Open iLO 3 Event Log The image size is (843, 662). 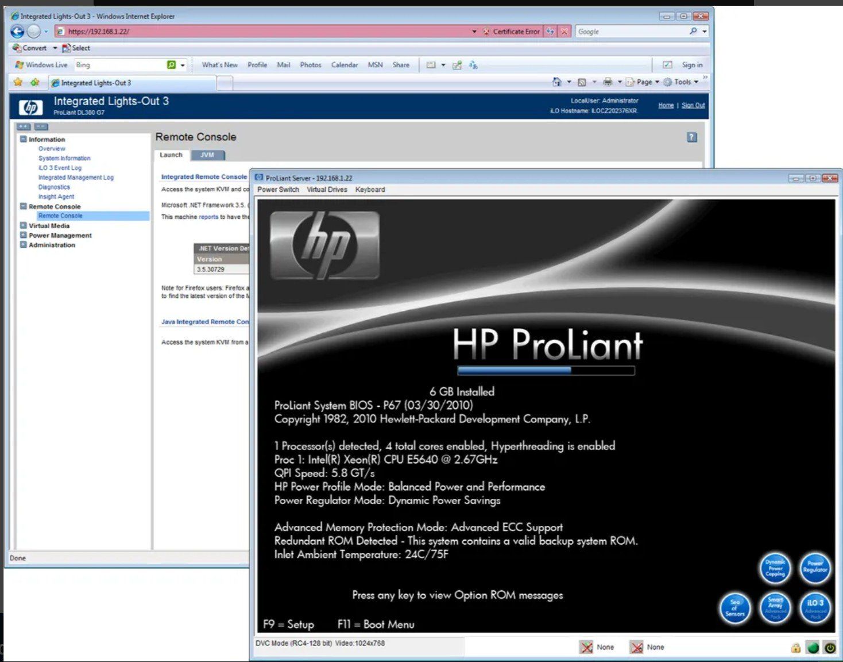(x=60, y=168)
